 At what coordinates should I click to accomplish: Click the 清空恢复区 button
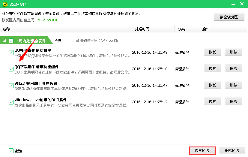click(x=229, y=17)
